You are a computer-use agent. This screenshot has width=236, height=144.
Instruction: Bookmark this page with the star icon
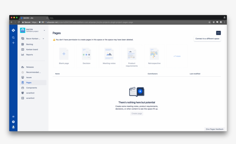209,22
